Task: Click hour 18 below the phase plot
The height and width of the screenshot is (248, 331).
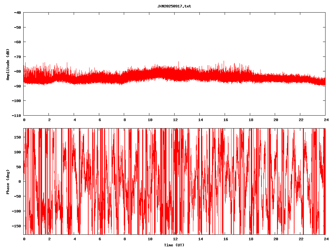Action: [x=251, y=239]
